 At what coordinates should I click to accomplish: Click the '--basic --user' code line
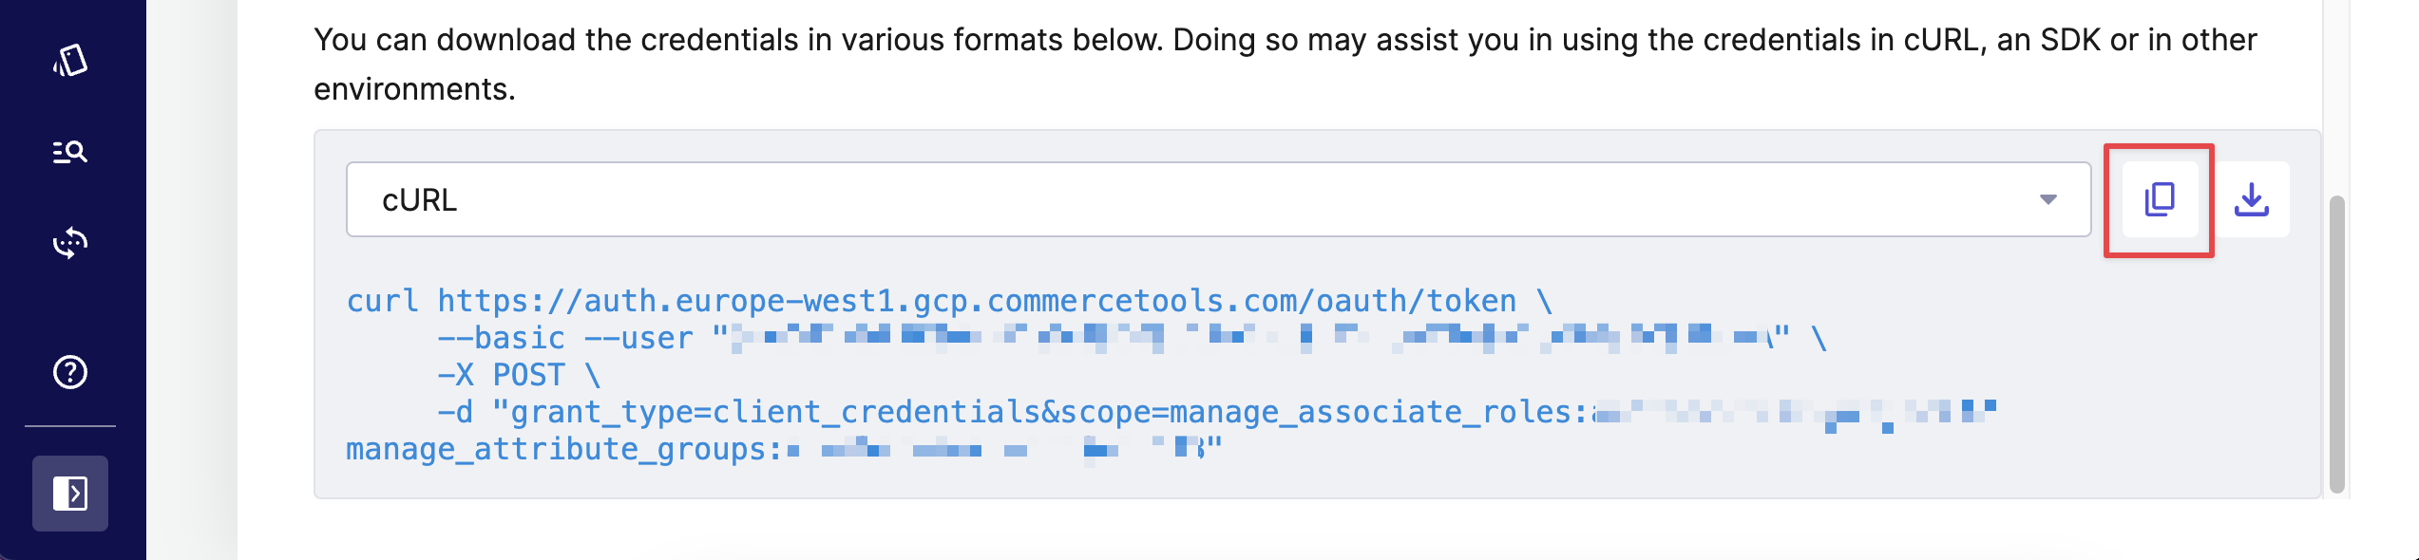click(x=565, y=338)
